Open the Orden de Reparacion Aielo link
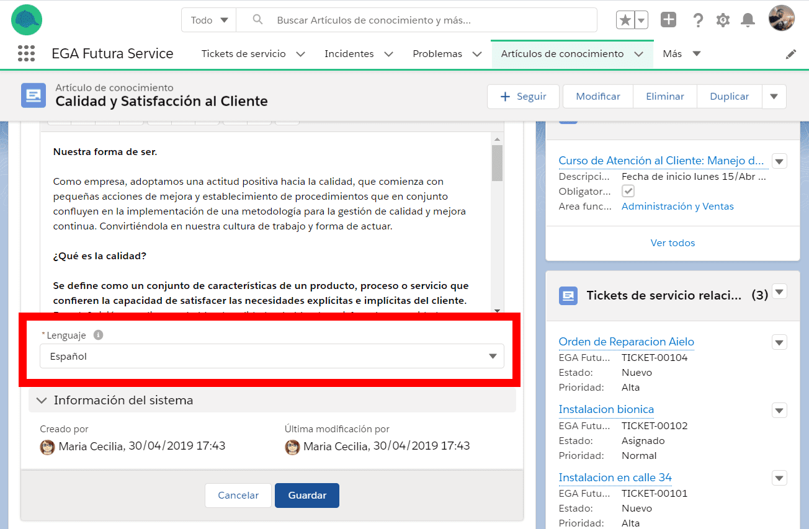This screenshot has width=809, height=529. (x=626, y=342)
